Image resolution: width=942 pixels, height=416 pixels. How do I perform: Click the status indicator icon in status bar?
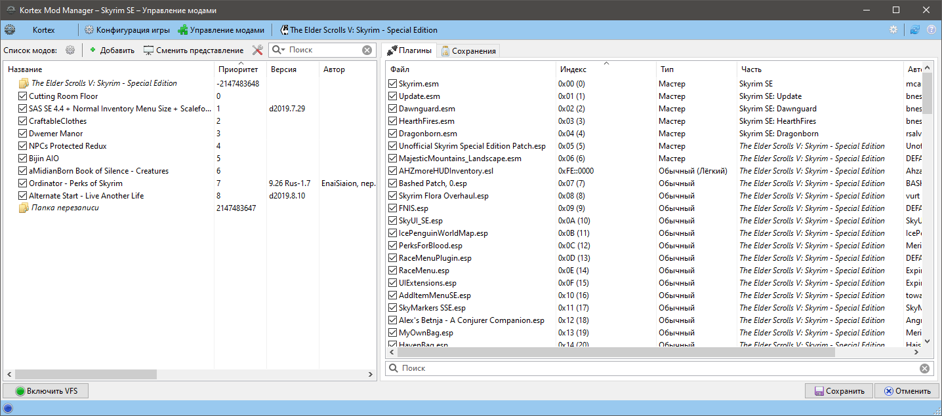9,409
